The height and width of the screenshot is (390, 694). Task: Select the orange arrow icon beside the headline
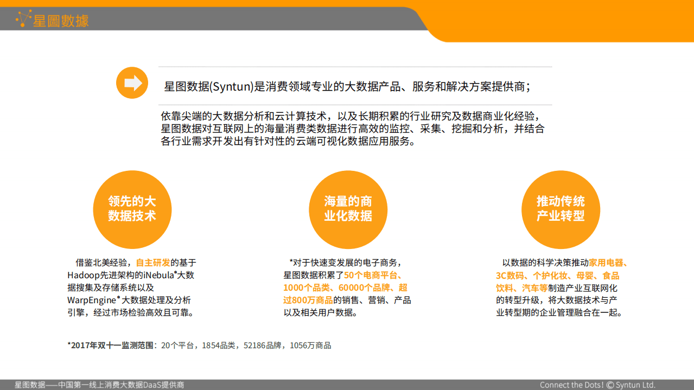pos(132,82)
